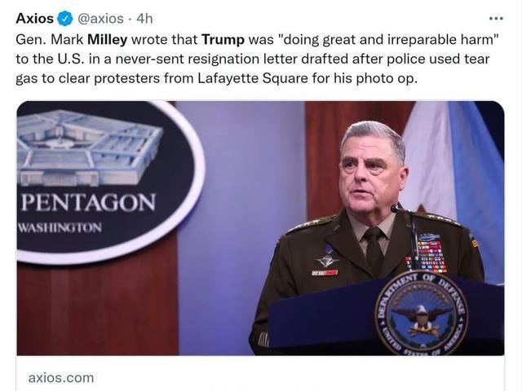Click the @axios handle
Image resolution: width=522 pixels, height=391 pixels.
100,19
